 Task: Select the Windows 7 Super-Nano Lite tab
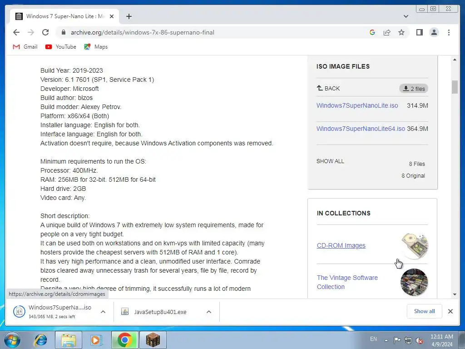[x=64, y=16]
